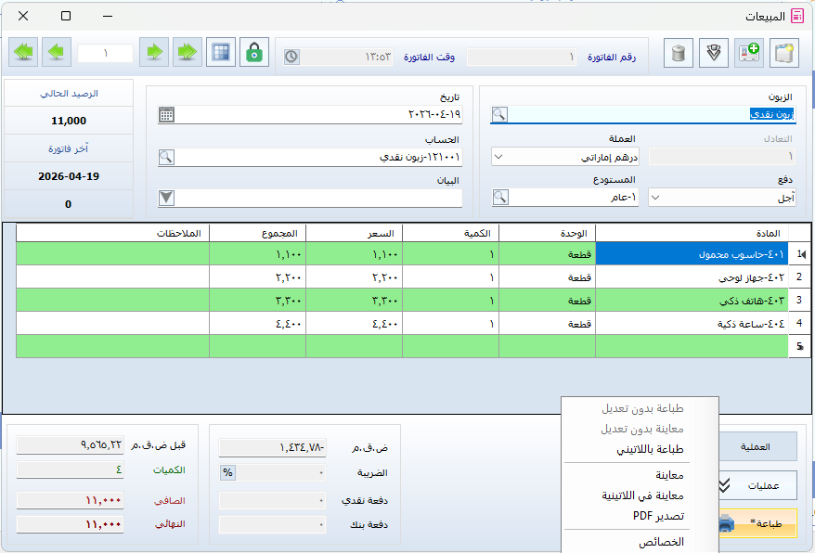
Task: Click the green padlock lock icon
Action: [253, 53]
